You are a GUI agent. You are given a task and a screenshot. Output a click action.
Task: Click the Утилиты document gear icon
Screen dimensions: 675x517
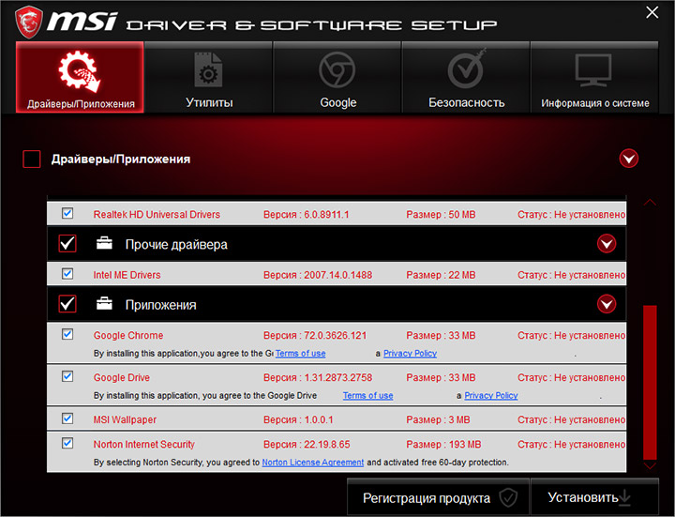click(x=208, y=69)
